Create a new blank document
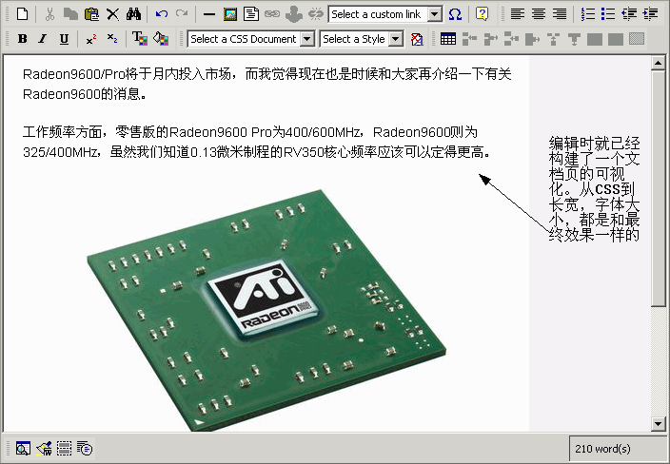This screenshot has width=670, height=464. [x=22, y=14]
